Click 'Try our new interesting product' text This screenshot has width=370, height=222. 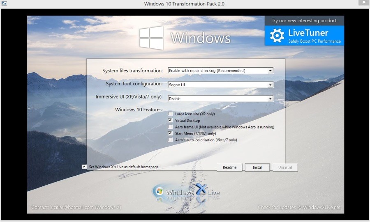click(x=304, y=21)
